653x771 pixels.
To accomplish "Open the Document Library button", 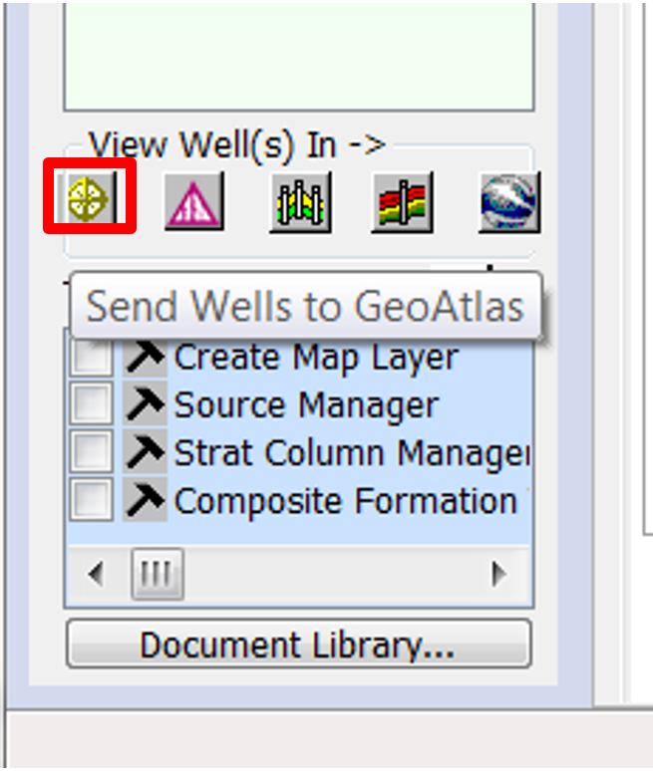I will [x=299, y=644].
